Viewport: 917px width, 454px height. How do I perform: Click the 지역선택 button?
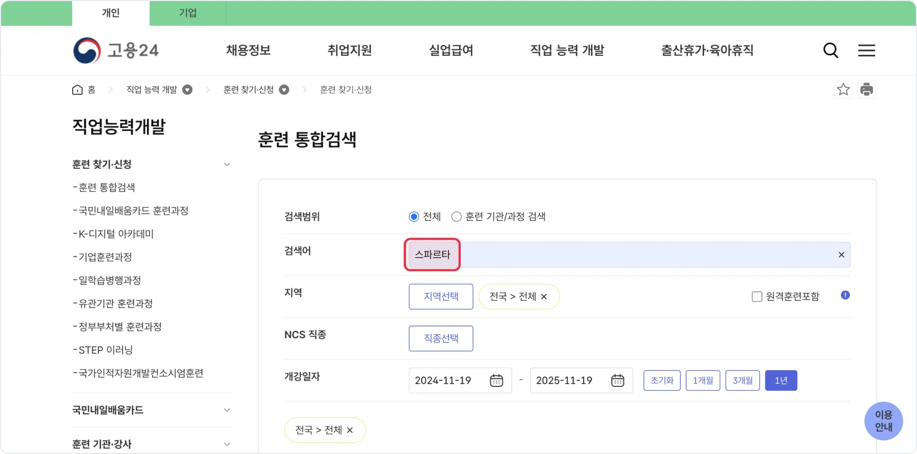(x=441, y=297)
